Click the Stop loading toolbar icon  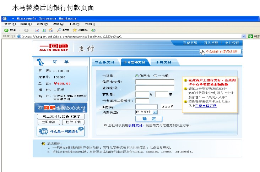(37, 30)
